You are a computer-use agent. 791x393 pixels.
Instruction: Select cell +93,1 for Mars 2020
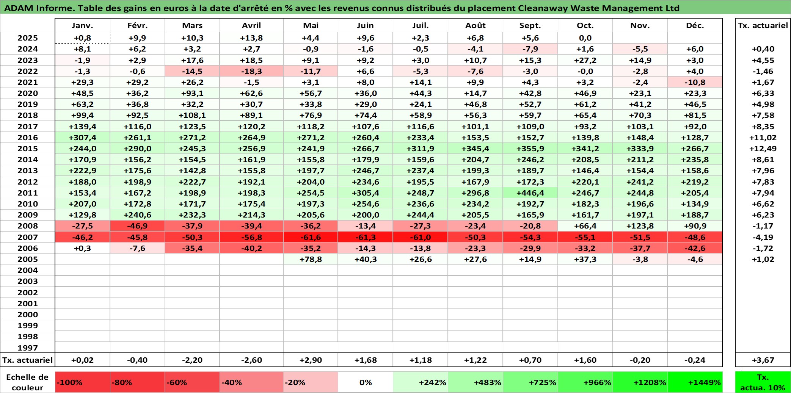pyautogui.click(x=192, y=93)
